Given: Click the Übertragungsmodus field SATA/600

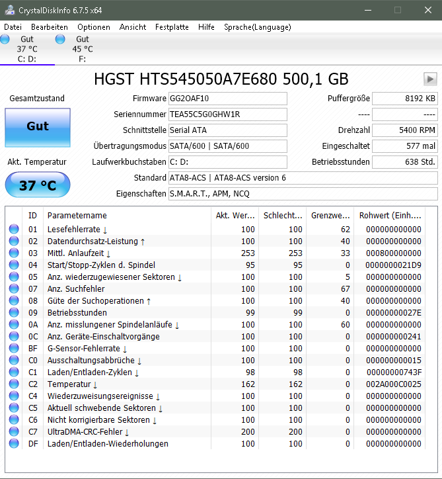Looking at the screenshot, I should (x=227, y=146).
